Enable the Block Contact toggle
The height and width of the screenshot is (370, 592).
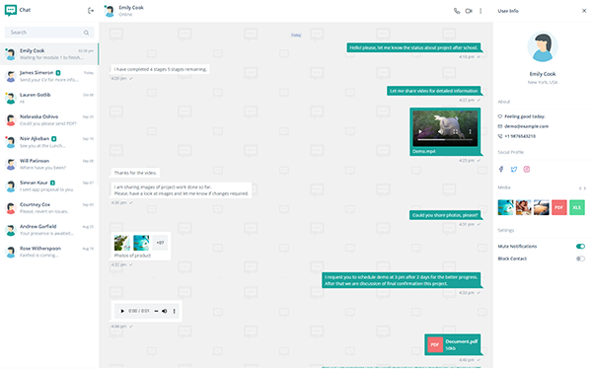click(580, 259)
